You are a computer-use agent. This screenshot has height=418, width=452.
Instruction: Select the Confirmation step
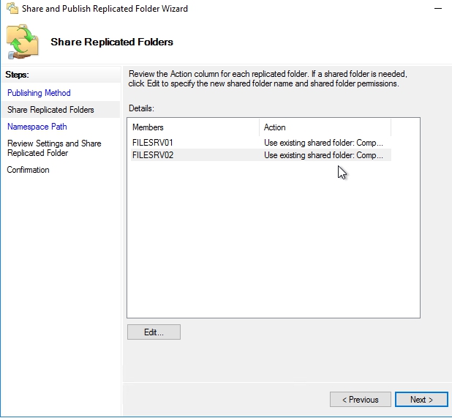29,170
